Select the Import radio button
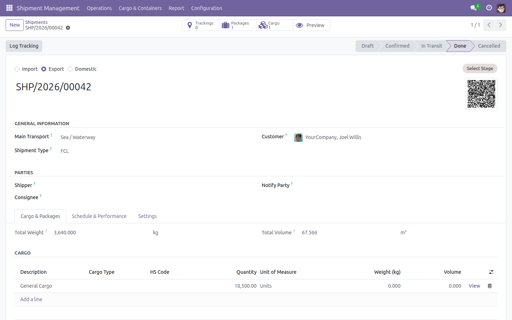 tap(17, 69)
